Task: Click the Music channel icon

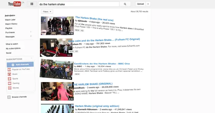Action: (x=9, y=74)
